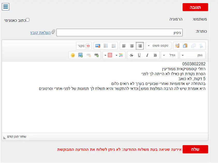Switch to source (מקור) view
This screenshot has width=218, height=163.
click(84, 46)
